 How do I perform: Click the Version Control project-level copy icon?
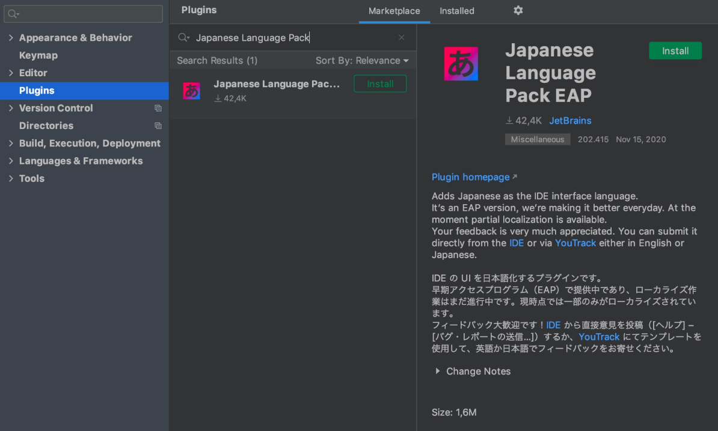pos(158,109)
